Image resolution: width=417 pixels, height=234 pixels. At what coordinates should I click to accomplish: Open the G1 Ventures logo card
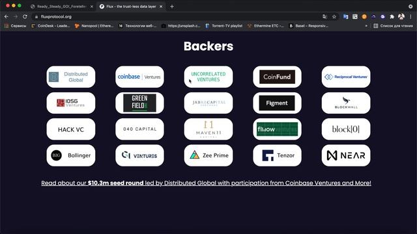pyautogui.click(x=139, y=155)
